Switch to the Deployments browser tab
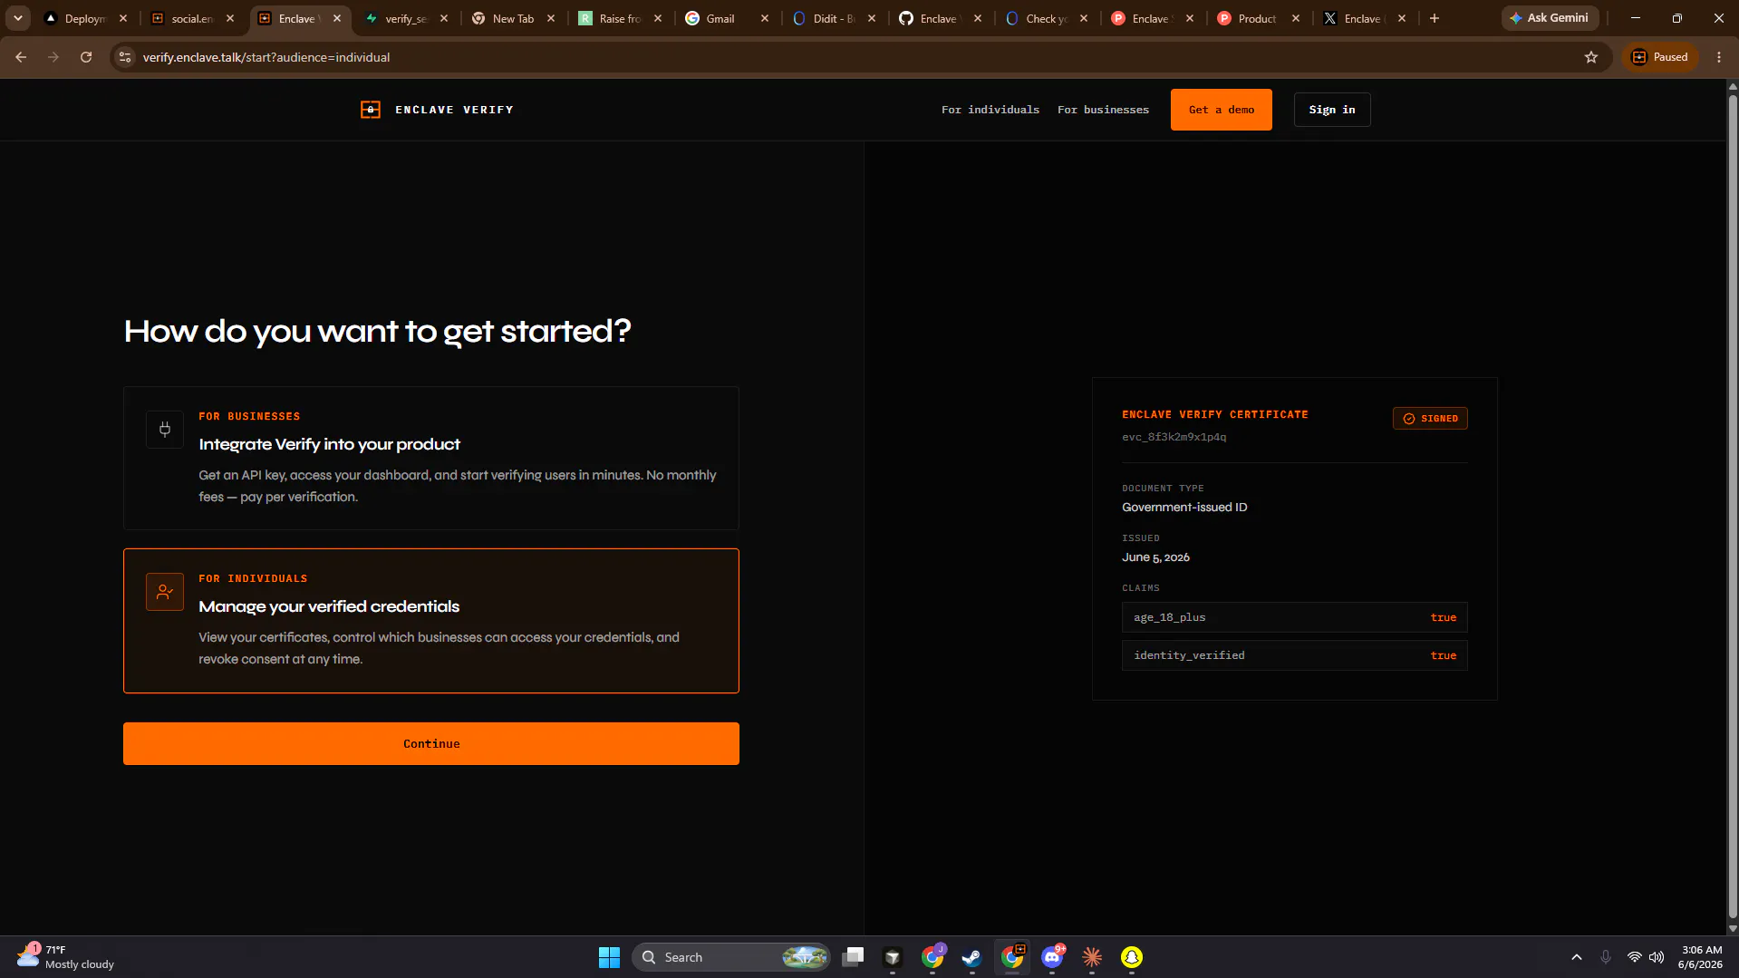The height and width of the screenshot is (978, 1739). tap(86, 18)
